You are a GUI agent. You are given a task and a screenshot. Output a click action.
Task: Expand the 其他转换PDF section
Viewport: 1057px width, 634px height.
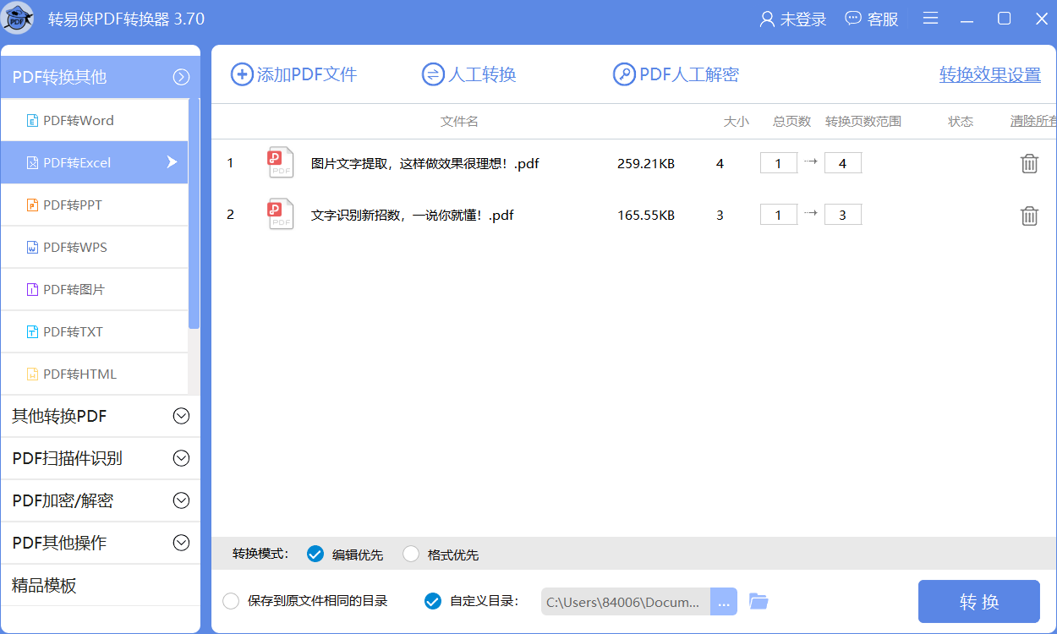181,416
